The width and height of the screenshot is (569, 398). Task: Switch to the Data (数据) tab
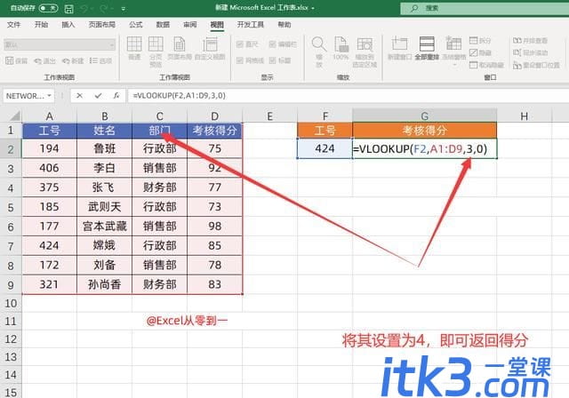163,25
